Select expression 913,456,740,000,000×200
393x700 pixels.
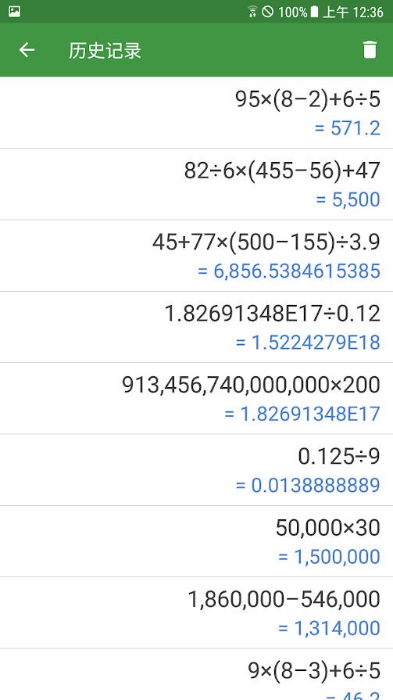pos(251,385)
